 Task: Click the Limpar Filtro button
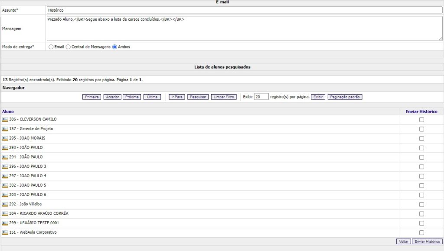[x=224, y=97]
